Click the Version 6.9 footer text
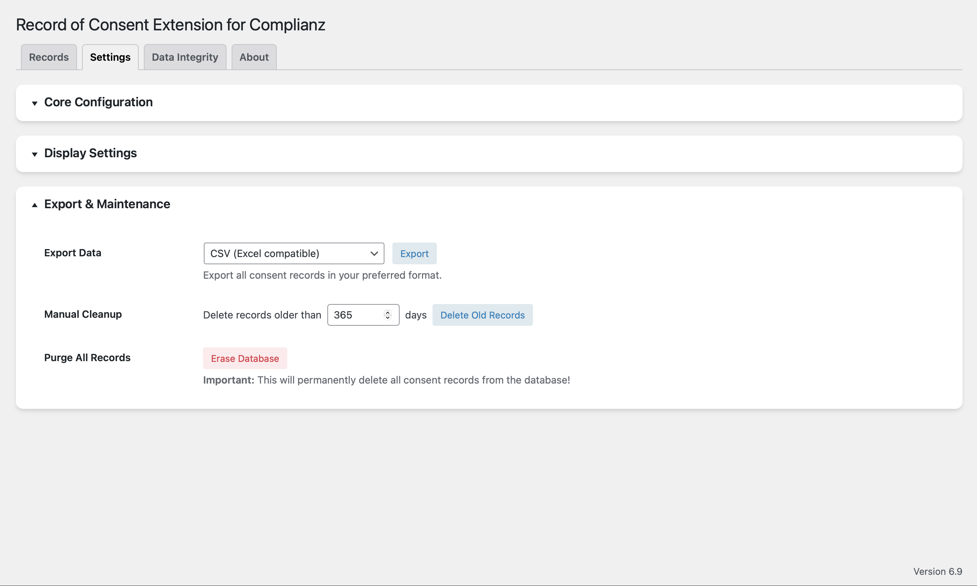977x586 pixels. (937, 572)
